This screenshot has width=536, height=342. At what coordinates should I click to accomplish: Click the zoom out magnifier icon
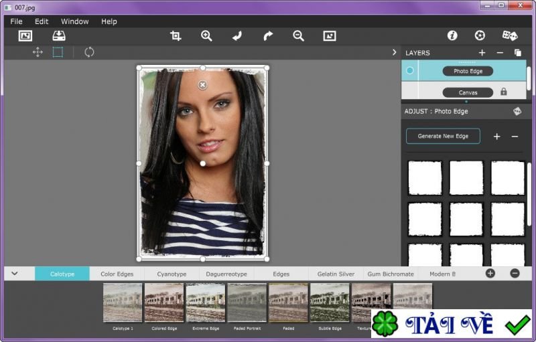[299, 36]
